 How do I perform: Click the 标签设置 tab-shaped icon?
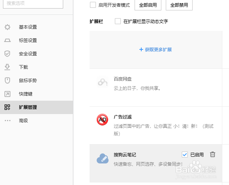tap(7, 40)
